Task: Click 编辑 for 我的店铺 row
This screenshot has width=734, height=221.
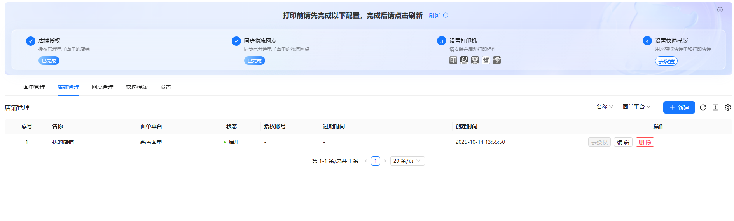Action: point(623,142)
